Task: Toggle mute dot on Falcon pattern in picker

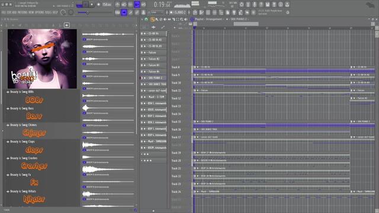Action: pyautogui.click(x=144, y=53)
